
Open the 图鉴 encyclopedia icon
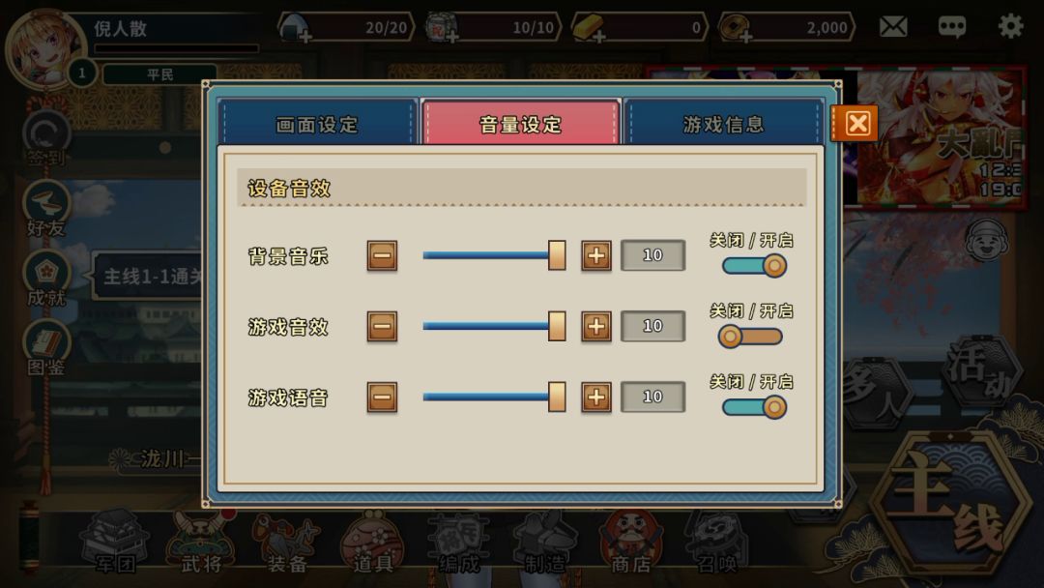pos(46,348)
